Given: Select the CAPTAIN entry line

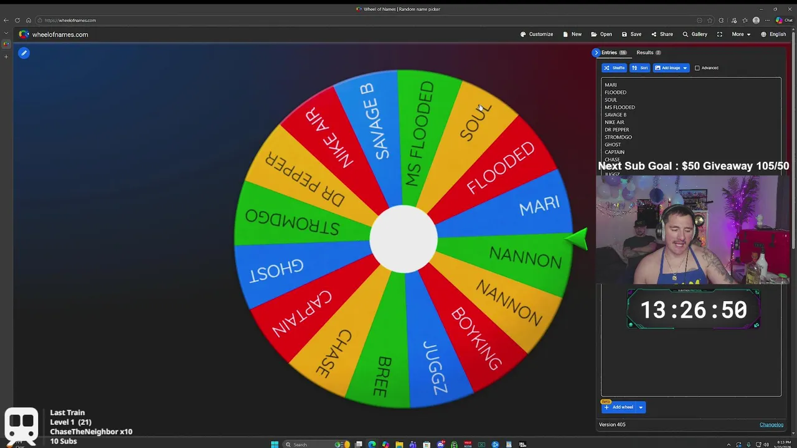Looking at the screenshot, I should [x=615, y=152].
